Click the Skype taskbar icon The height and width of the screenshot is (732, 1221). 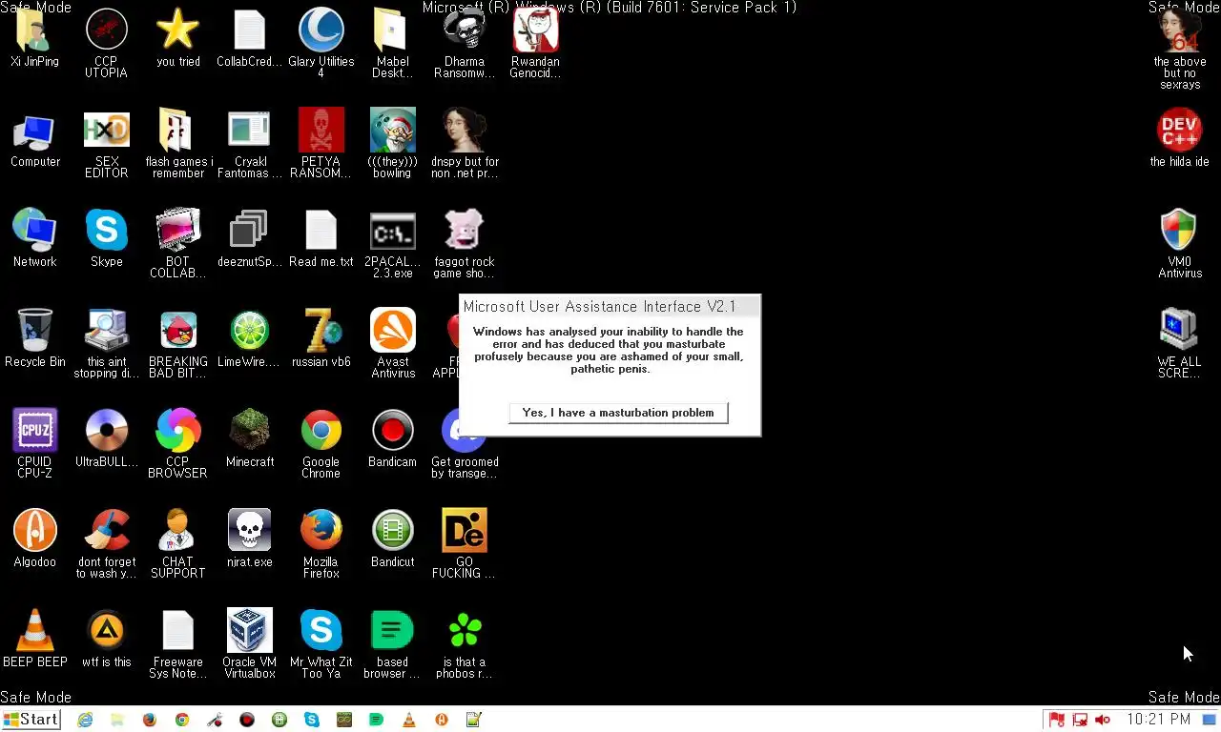pos(312,720)
